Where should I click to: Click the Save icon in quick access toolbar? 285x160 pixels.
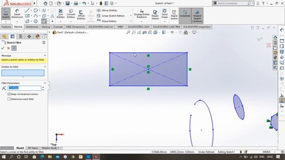point(68,3)
